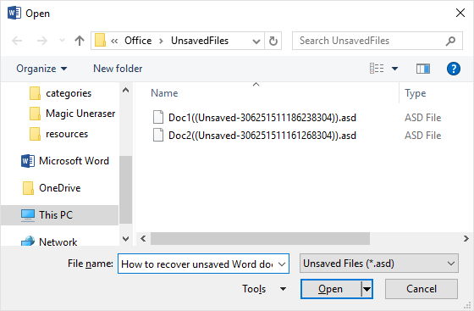Toggle the preview pane
474x311 pixels.
(423, 69)
